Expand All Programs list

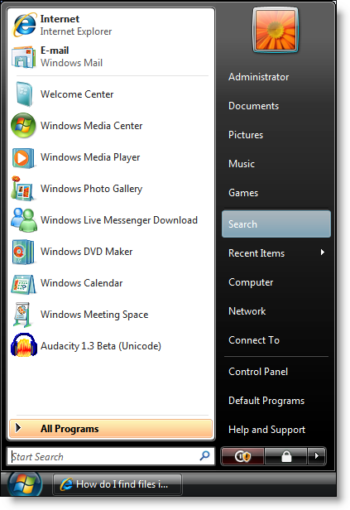click(x=111, y=429)
